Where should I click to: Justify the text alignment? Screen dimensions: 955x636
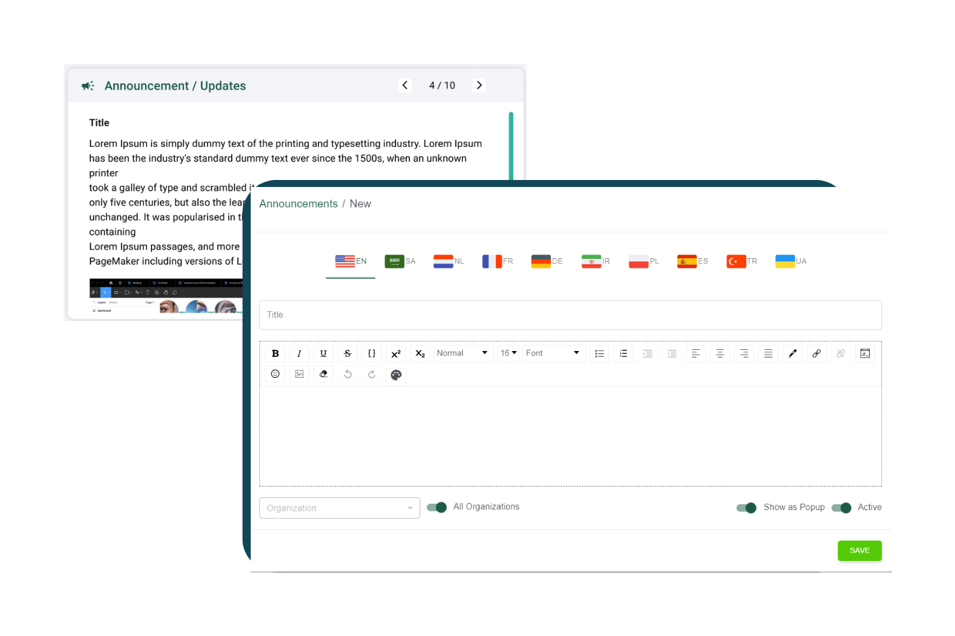(x=768, y=354)
